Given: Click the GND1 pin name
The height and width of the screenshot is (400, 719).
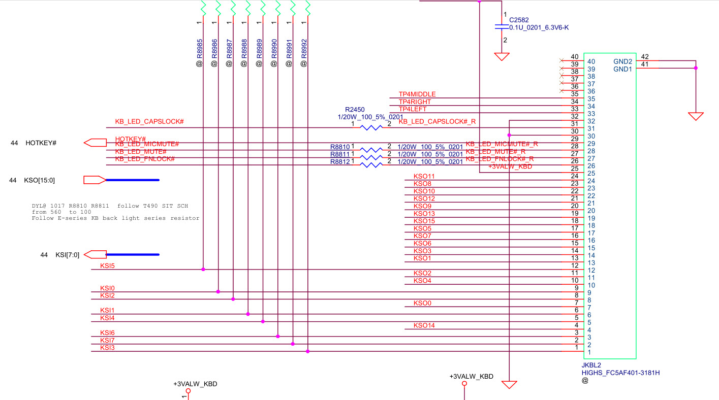Looking at the screenshot, I should pos(622,69).
